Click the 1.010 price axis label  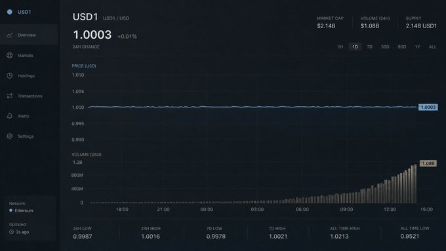(x=78, y=75)
